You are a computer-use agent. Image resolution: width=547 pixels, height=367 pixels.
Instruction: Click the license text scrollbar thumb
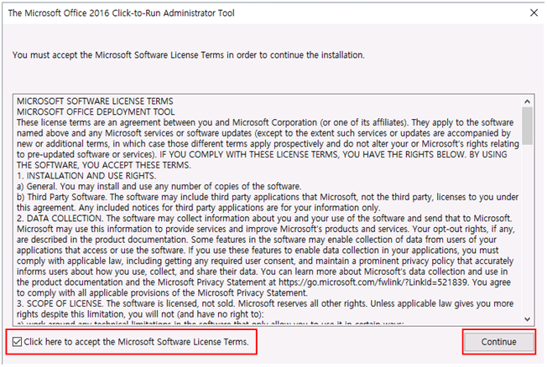coord(527,126)
